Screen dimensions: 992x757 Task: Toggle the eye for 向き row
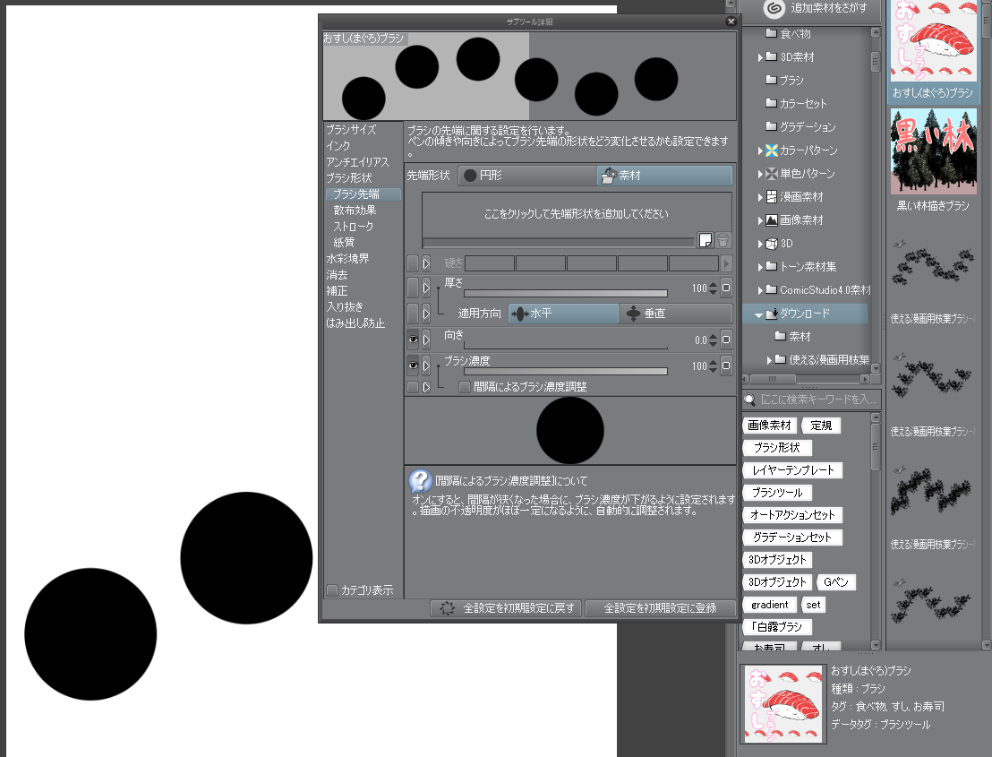[413, 340]
